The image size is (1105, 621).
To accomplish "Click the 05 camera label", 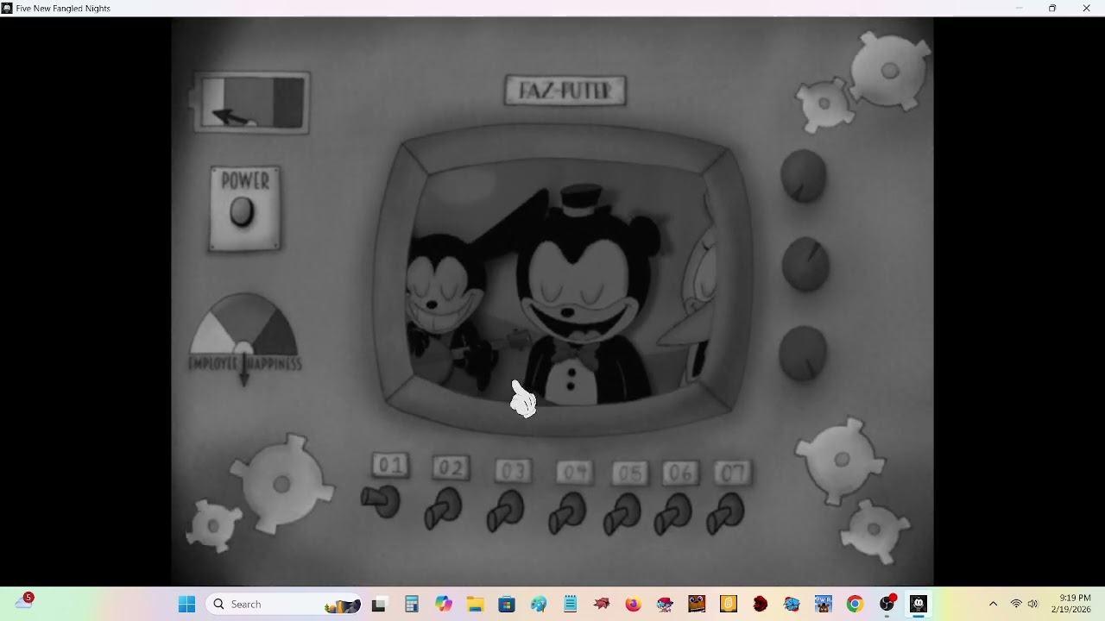I will [x=629, y=474].
